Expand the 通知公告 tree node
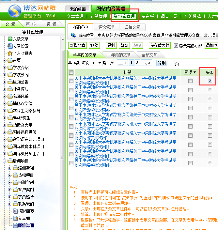The image size is (218, 230). coord(4,82)
